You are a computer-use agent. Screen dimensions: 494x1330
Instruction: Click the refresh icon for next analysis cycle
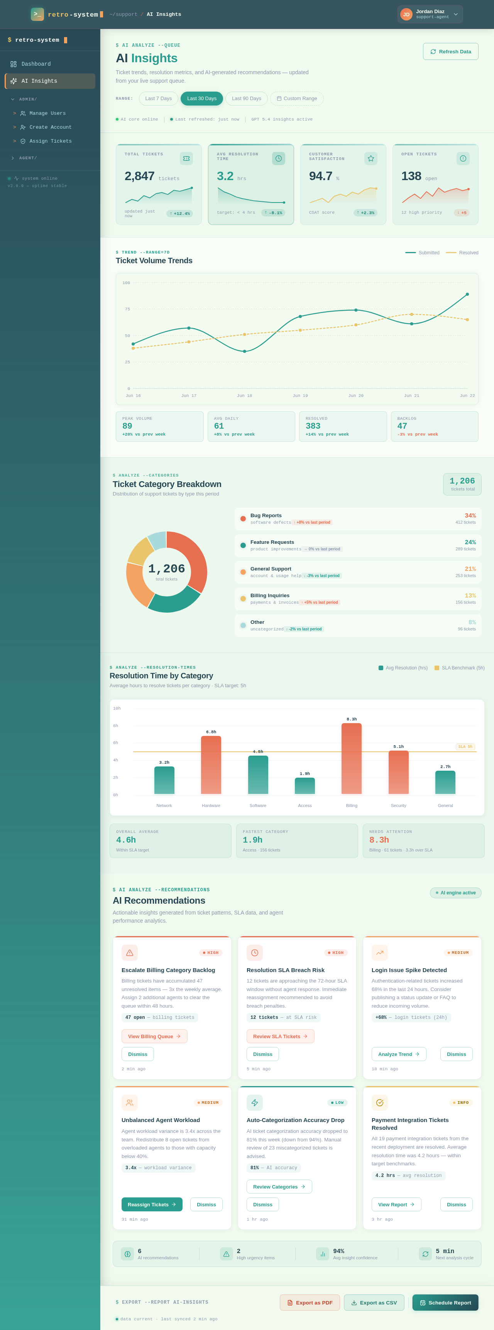(x=425, y=1253)
